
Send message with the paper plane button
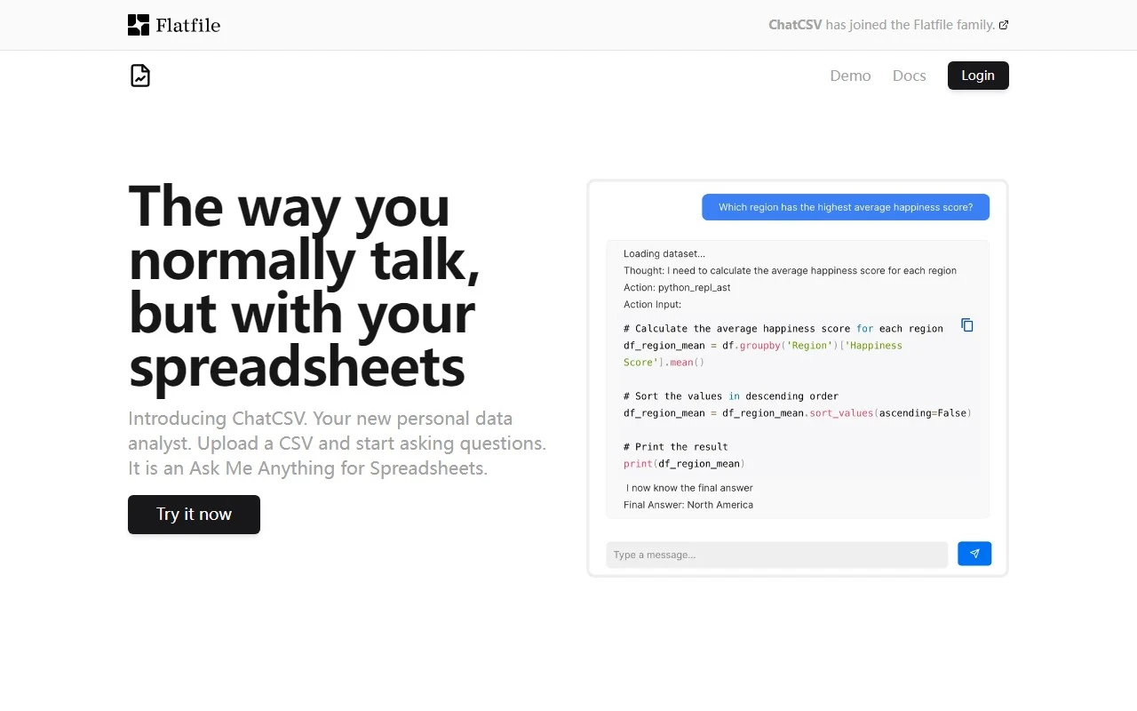point(974,554)
